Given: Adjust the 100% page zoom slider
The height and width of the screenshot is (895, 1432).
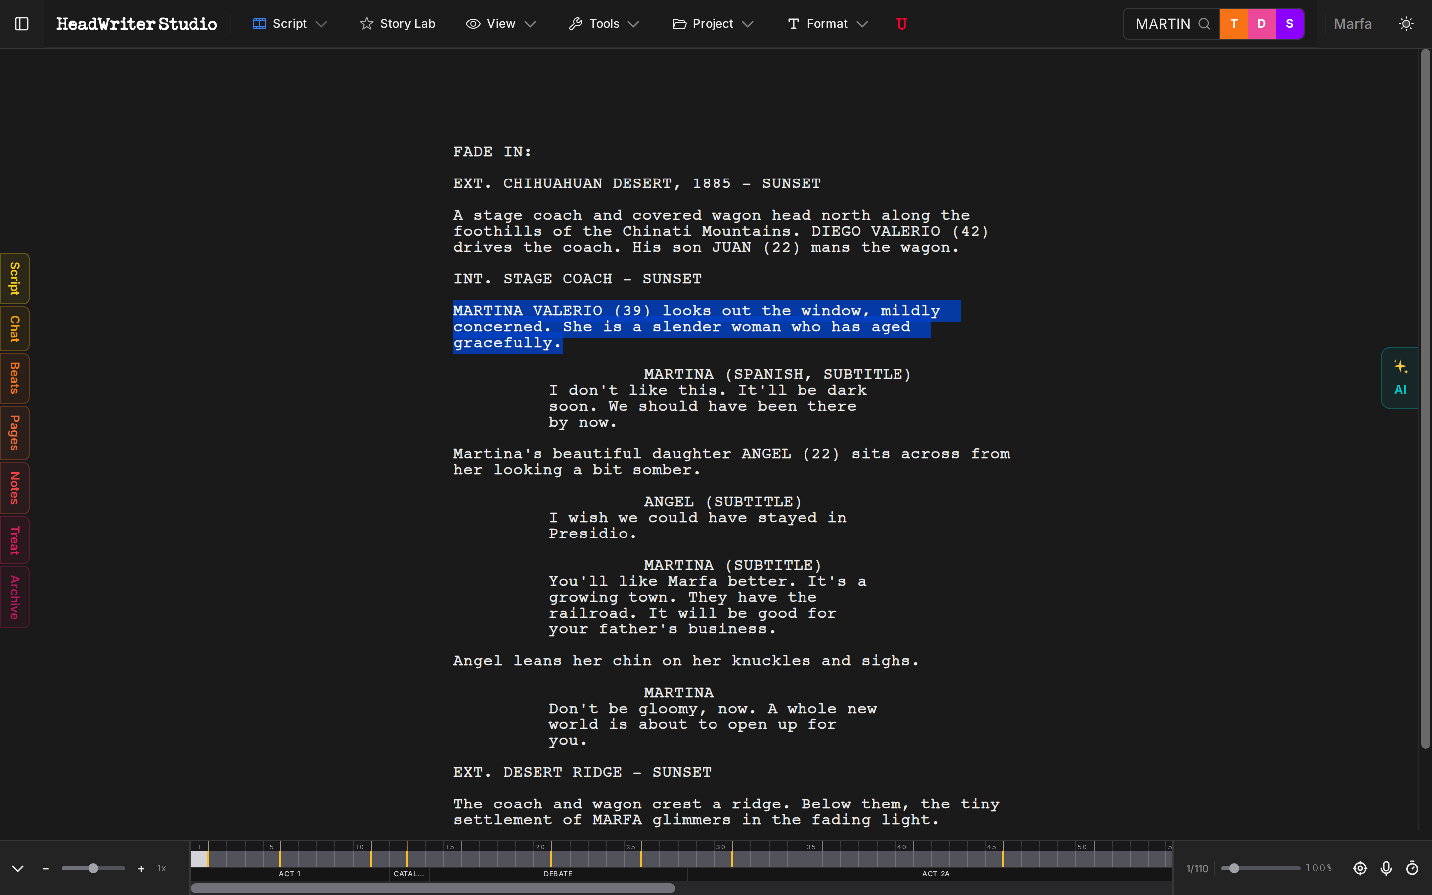Looking at the screenshot, I should (x=1234, y=868).
